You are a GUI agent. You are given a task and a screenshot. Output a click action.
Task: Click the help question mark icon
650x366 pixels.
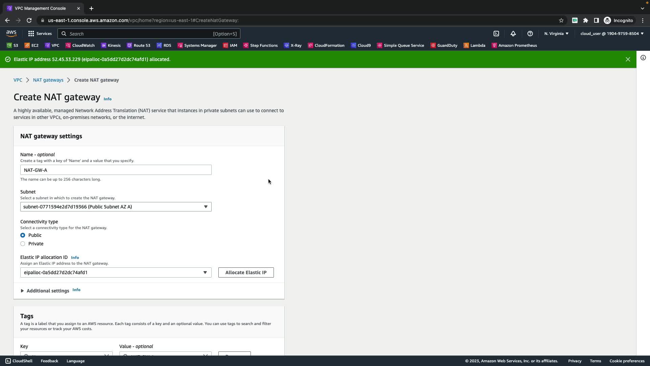(x=530, y=34)
